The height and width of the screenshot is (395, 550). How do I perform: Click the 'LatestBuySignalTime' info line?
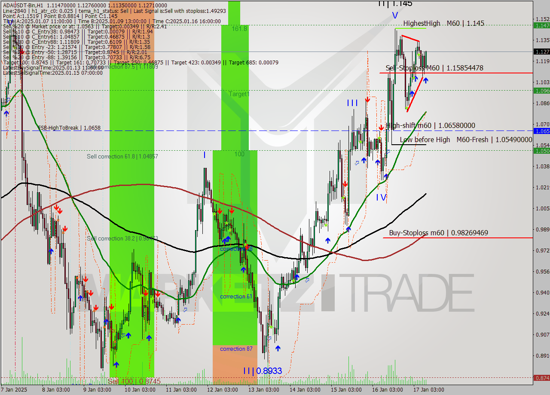[53, 67]
